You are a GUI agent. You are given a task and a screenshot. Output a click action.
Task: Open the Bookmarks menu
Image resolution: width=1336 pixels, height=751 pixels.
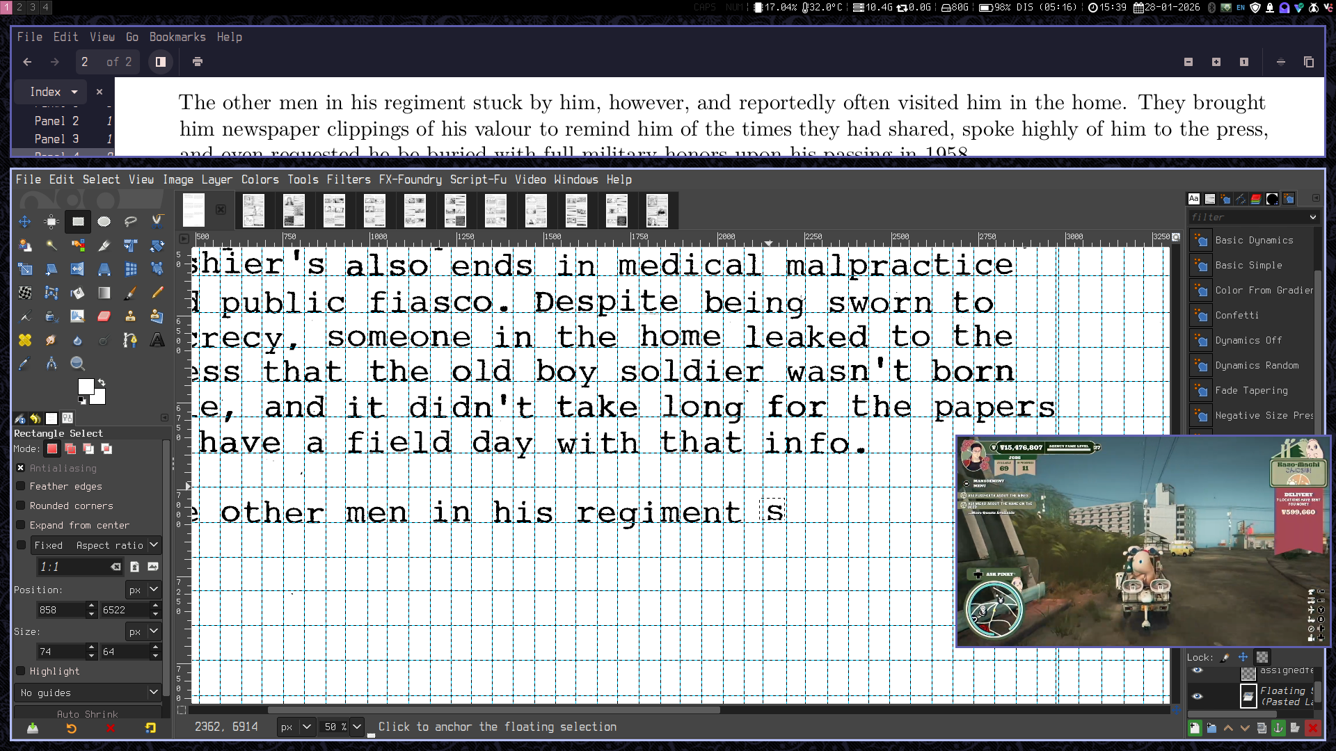pos(177,37)
